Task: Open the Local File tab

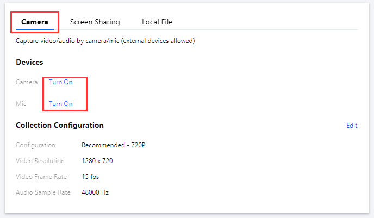Action: [x=157, y=22]
